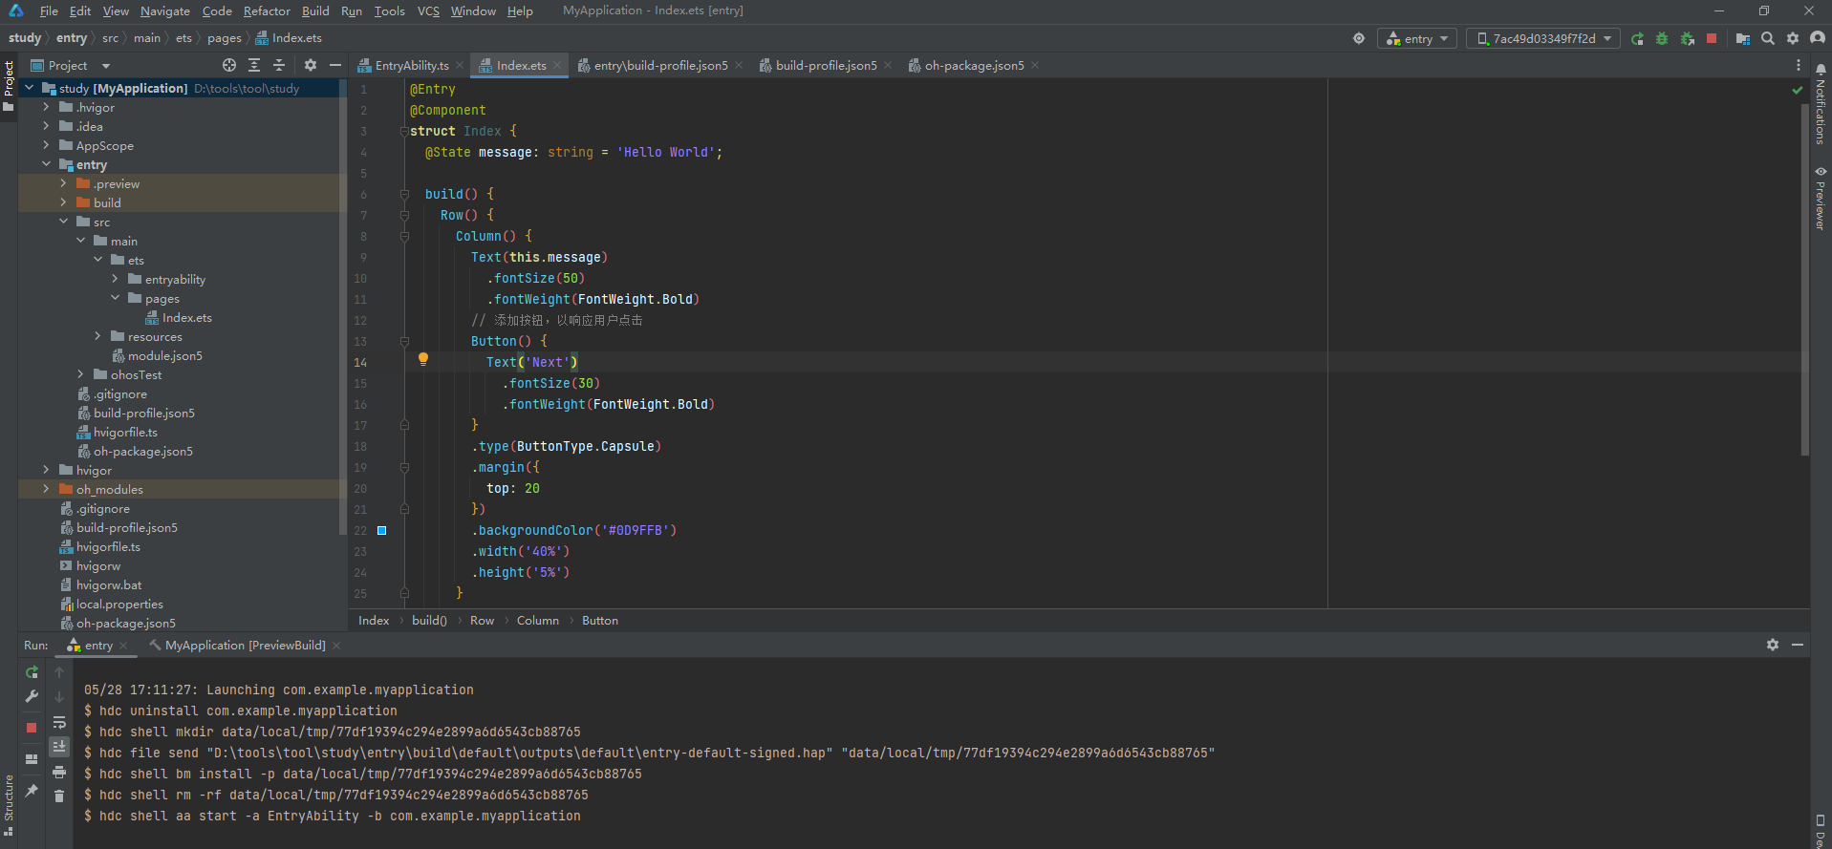Toggle the Project side tool window
This screenshot has height=849, width=1832.
tap(9, 86)
